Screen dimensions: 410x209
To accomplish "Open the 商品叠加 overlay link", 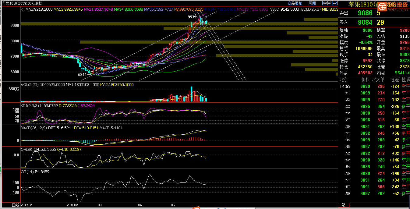I will 295,3.
